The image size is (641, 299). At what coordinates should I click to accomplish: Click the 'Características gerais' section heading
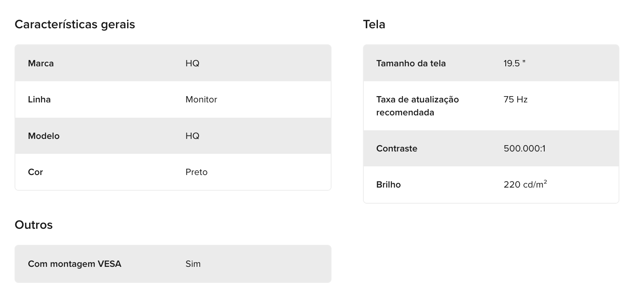click(x=75, y=24)
